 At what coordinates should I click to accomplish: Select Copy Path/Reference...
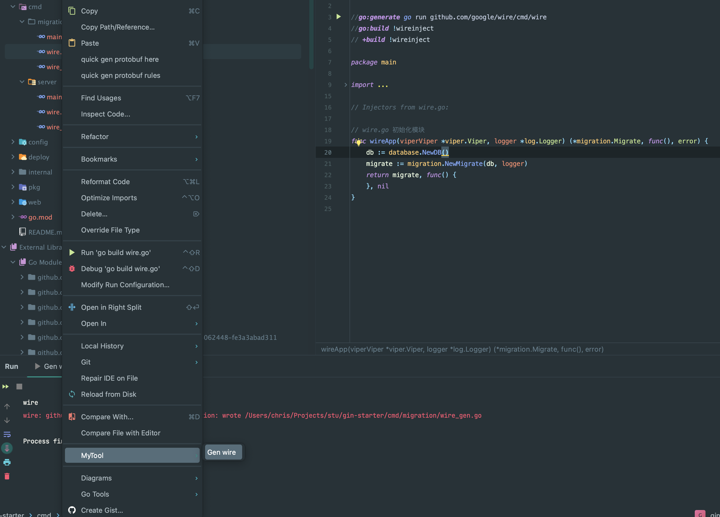coord(132,27)
